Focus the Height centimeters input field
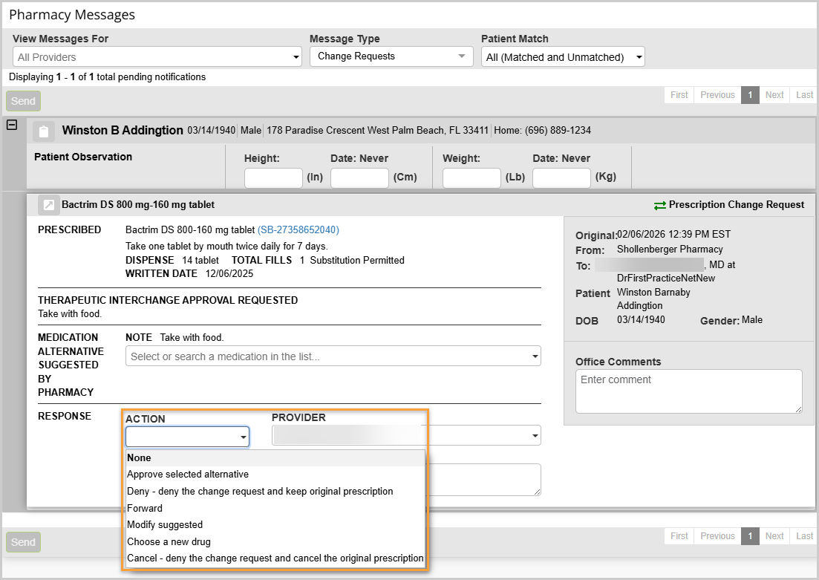 pos(359,177)
